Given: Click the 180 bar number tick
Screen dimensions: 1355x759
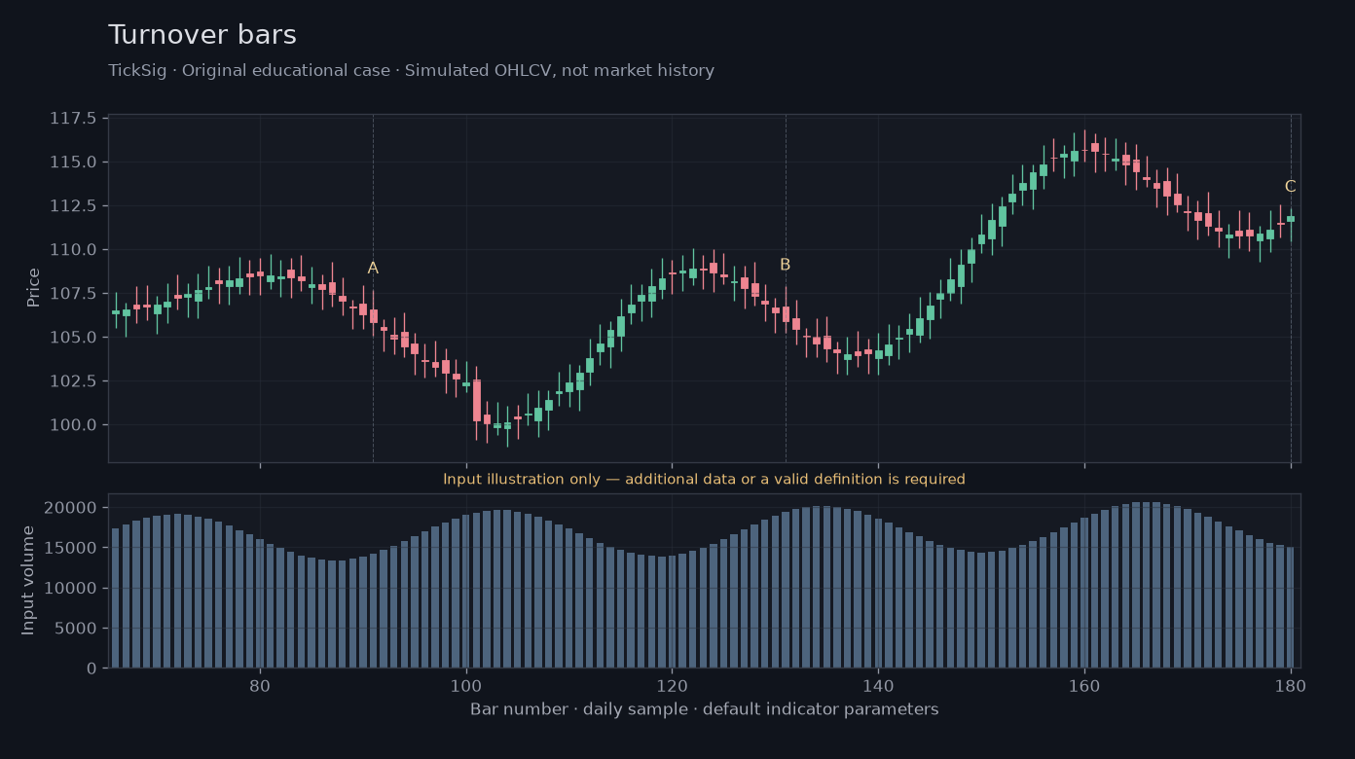Looking at the screenshot, I should 1291,685.
